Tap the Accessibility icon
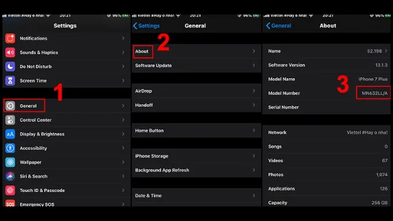Viewport: 393px width, 221px height. [x=10, y=148]
